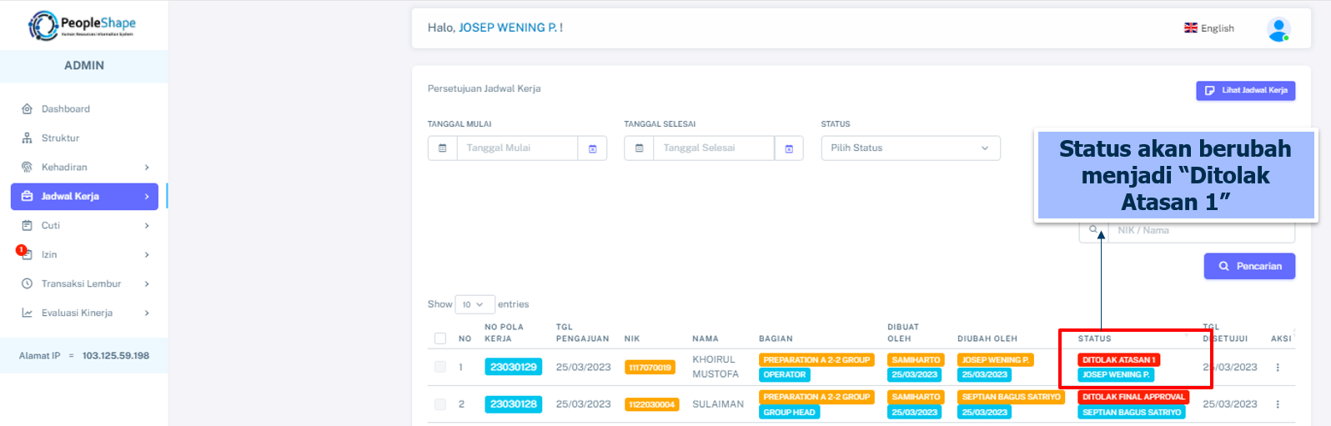Open the Pilih Status dropdown
This screenshot has height=426, width=1331.
click(x=910, y=148)
